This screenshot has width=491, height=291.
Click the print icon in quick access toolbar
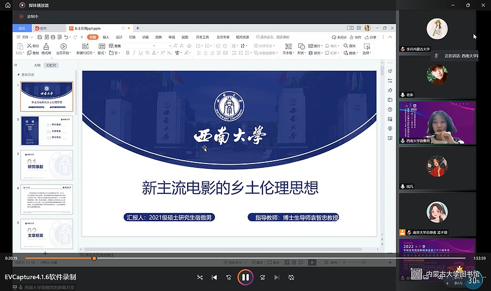click(x=53, y=37)
